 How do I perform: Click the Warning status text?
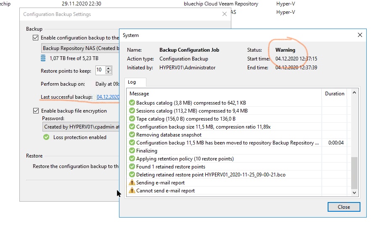[x=285, y=50]
